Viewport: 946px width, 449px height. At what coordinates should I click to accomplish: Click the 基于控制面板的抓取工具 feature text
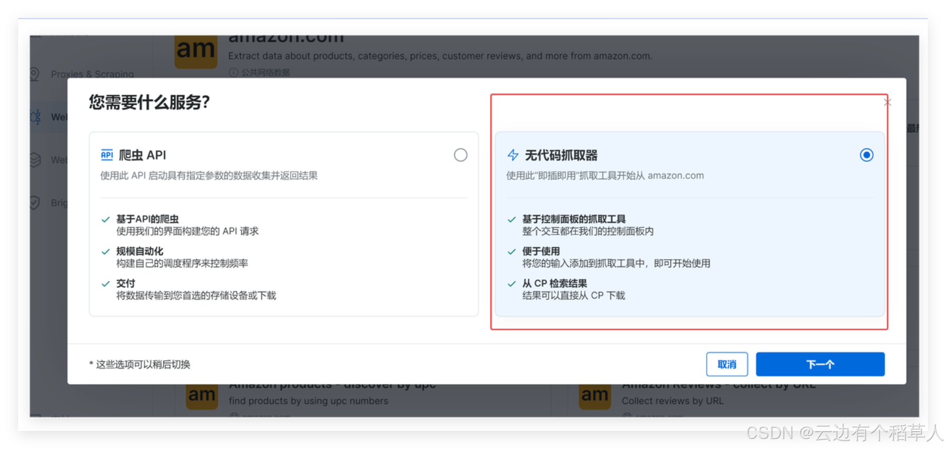pos(574,219)
